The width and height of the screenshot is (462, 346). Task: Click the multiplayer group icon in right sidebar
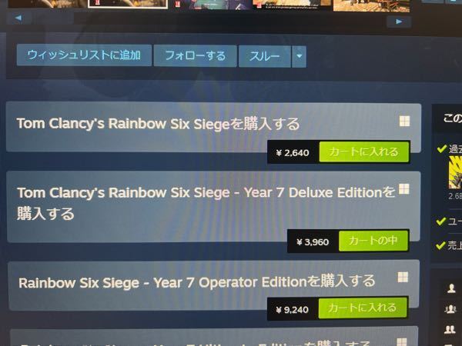(x=450, y=309)
